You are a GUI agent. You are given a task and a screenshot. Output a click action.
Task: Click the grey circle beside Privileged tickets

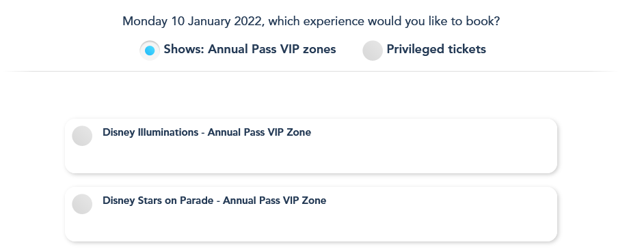point(373,50)
